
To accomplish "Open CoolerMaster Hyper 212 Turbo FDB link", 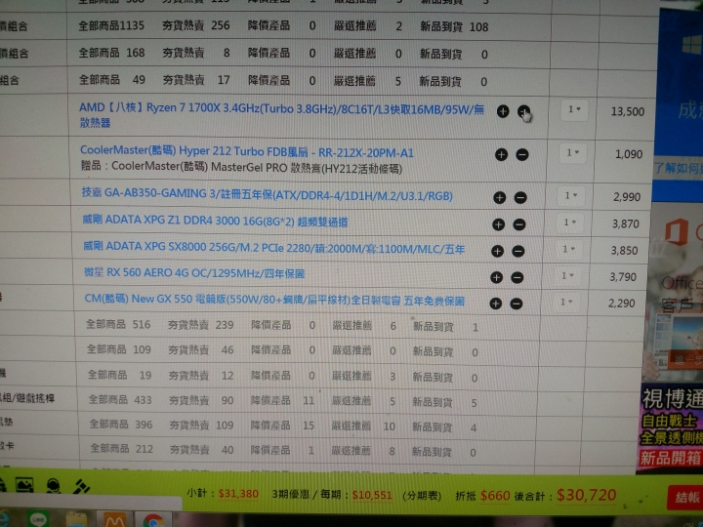I will (247, 152).
